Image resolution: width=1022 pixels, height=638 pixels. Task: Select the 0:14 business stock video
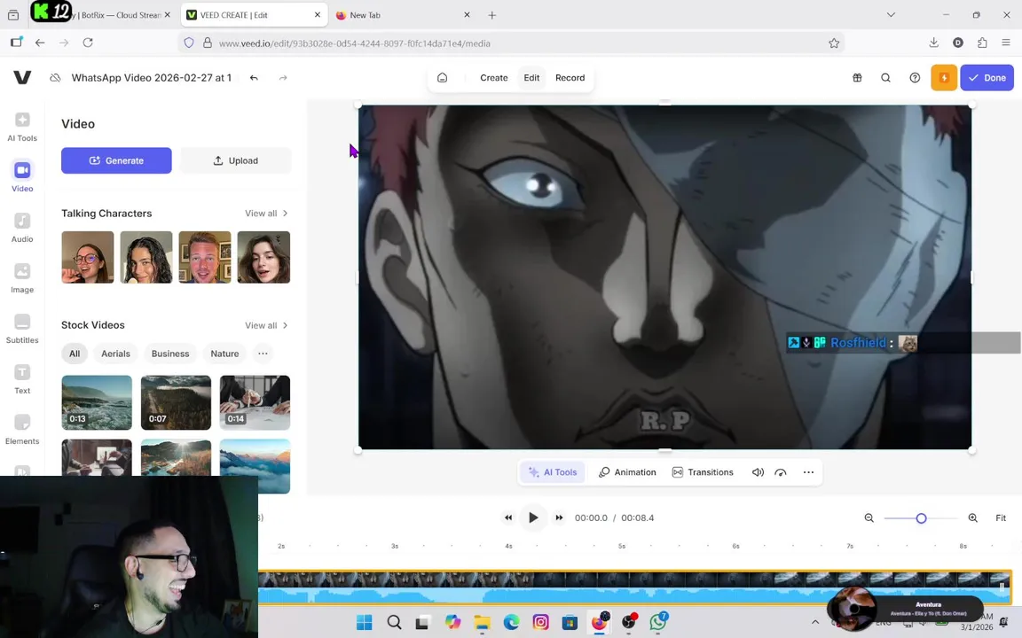[255, 402]
